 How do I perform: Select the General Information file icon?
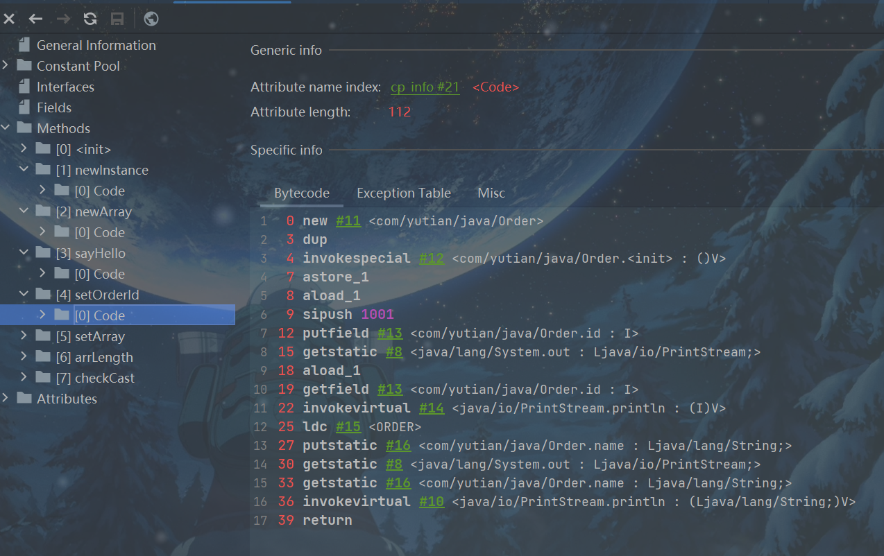click(24, 45)
